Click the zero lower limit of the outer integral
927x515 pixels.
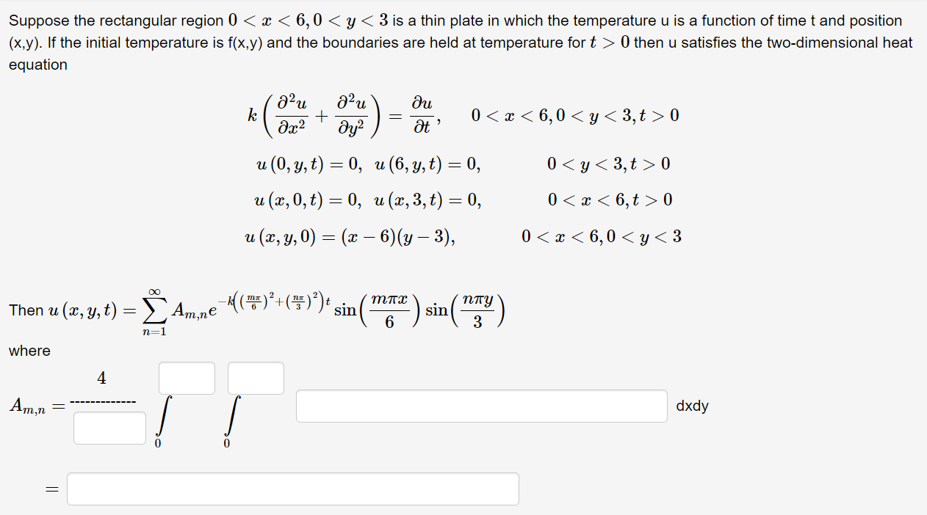(156, 443)
